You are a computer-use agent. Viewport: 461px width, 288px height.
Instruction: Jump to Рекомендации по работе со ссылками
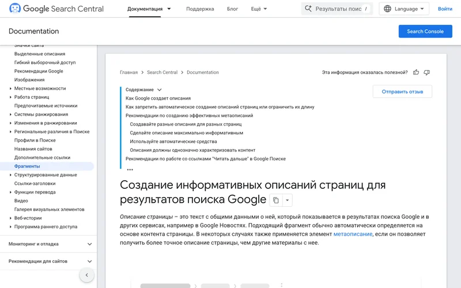pos(206,159)
